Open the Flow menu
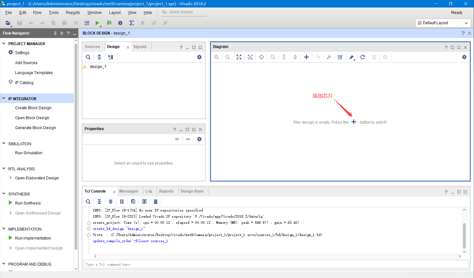The width and height of the screenshot is (474, 278). click(37, 12)
